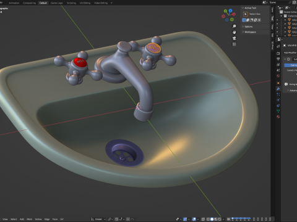Click the Select Box tool icon
The image size is (297, 222).
coord(246,14)
